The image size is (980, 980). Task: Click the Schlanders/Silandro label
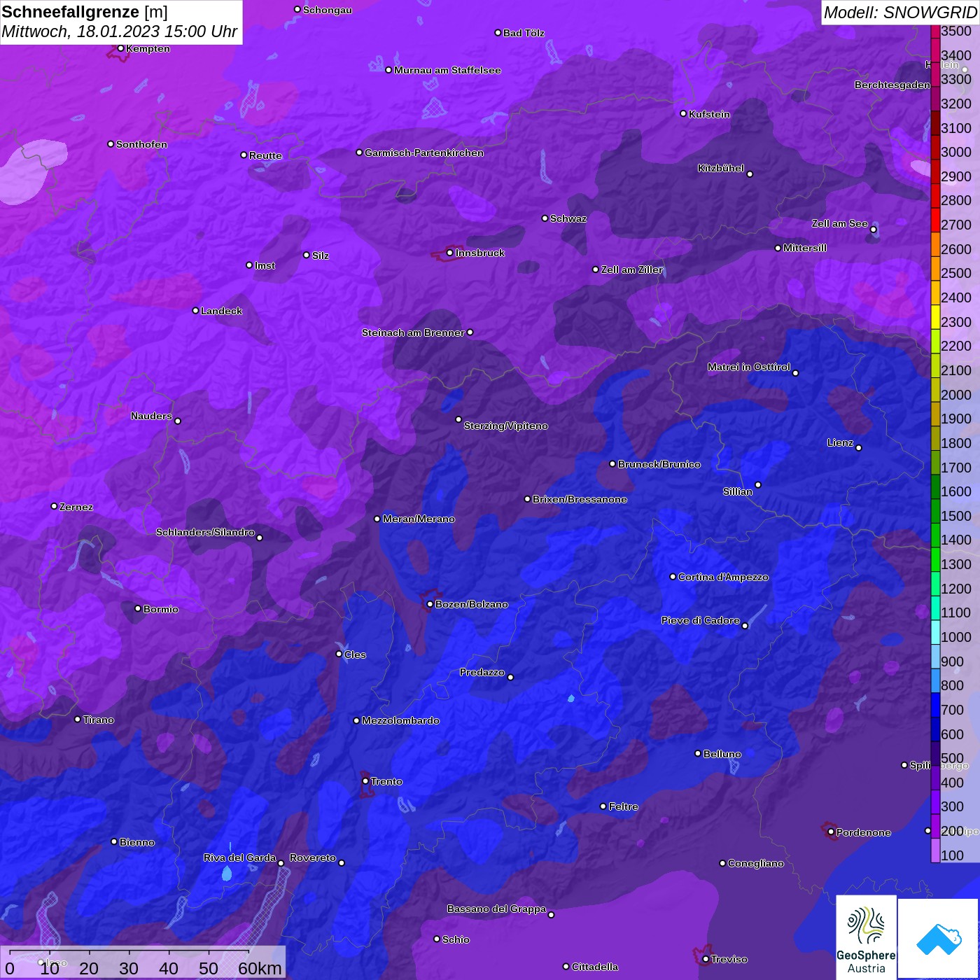(205, 532)
